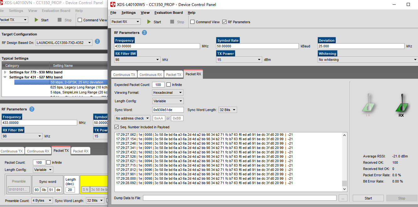Open the Evaluation Board menu
This screenshot has height=207, width=418.
coord(168,13)
